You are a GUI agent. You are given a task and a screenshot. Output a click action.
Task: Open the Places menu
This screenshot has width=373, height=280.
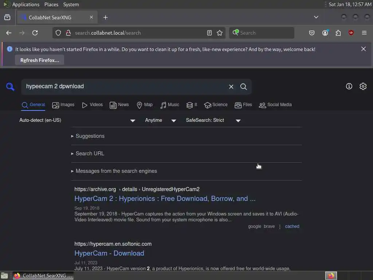click(51, 4)
